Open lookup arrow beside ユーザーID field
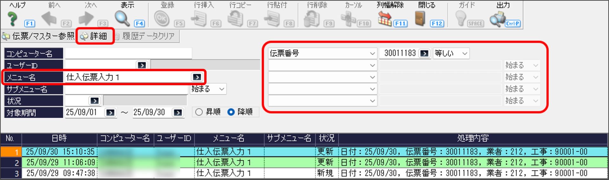Screen dimensions: 609x180 pyautogui.click(x=142, y=65)
